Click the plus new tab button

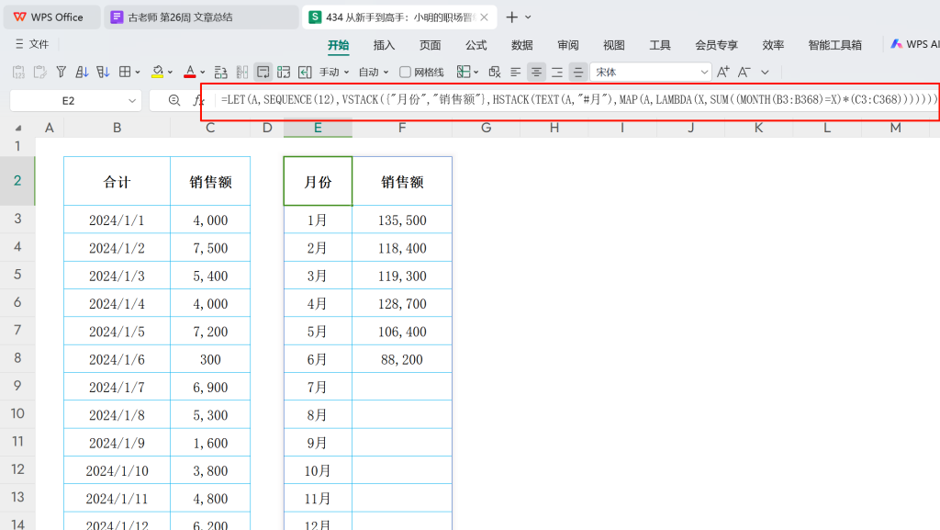[x=512, y=17]
